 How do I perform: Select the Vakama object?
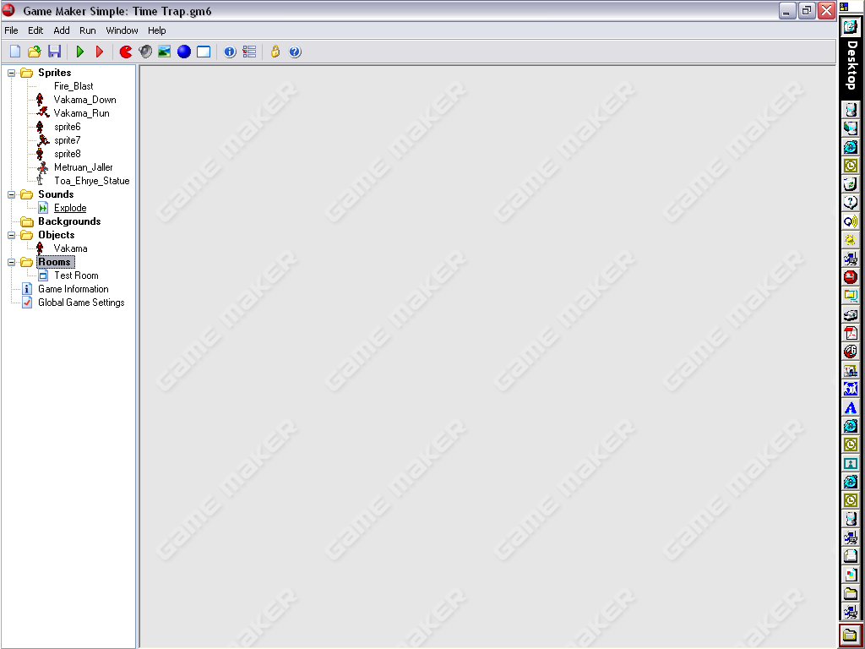70,248
